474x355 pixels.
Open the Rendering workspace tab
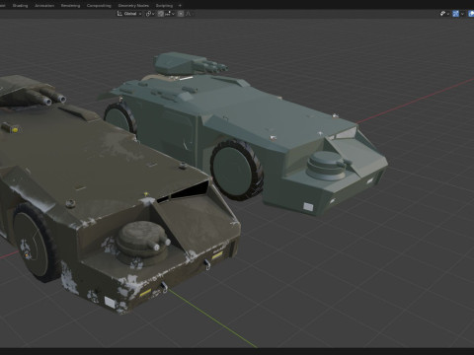pos(70,5)
